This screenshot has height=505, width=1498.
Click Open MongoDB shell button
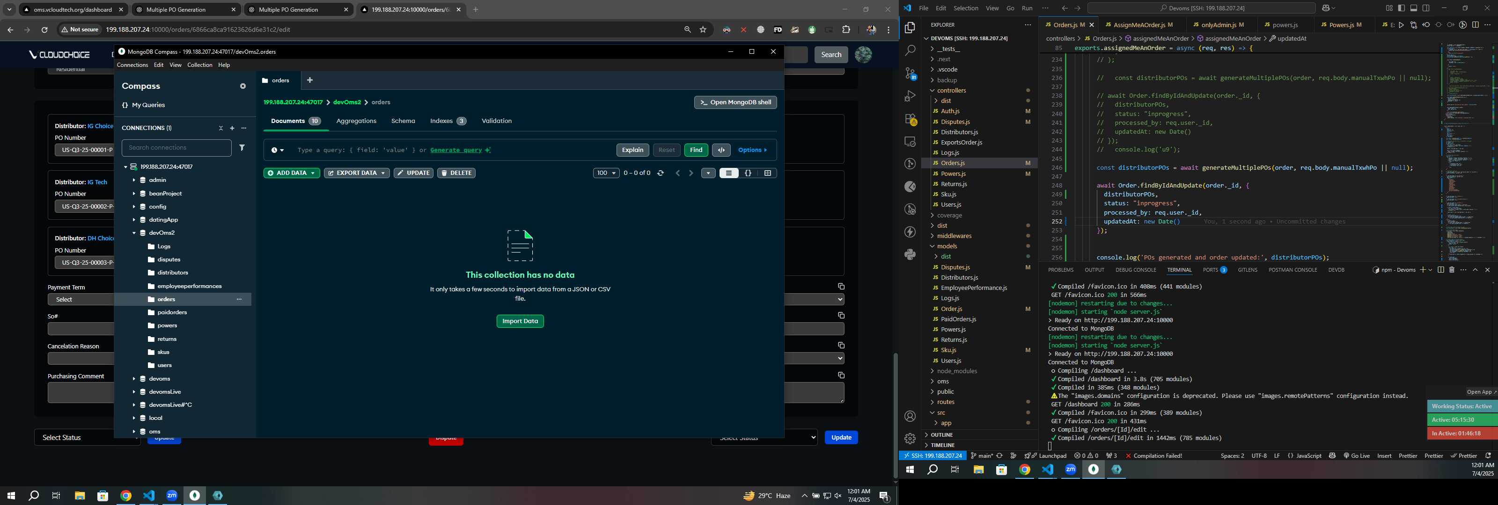pyautogui.click(x=735, y=102)
